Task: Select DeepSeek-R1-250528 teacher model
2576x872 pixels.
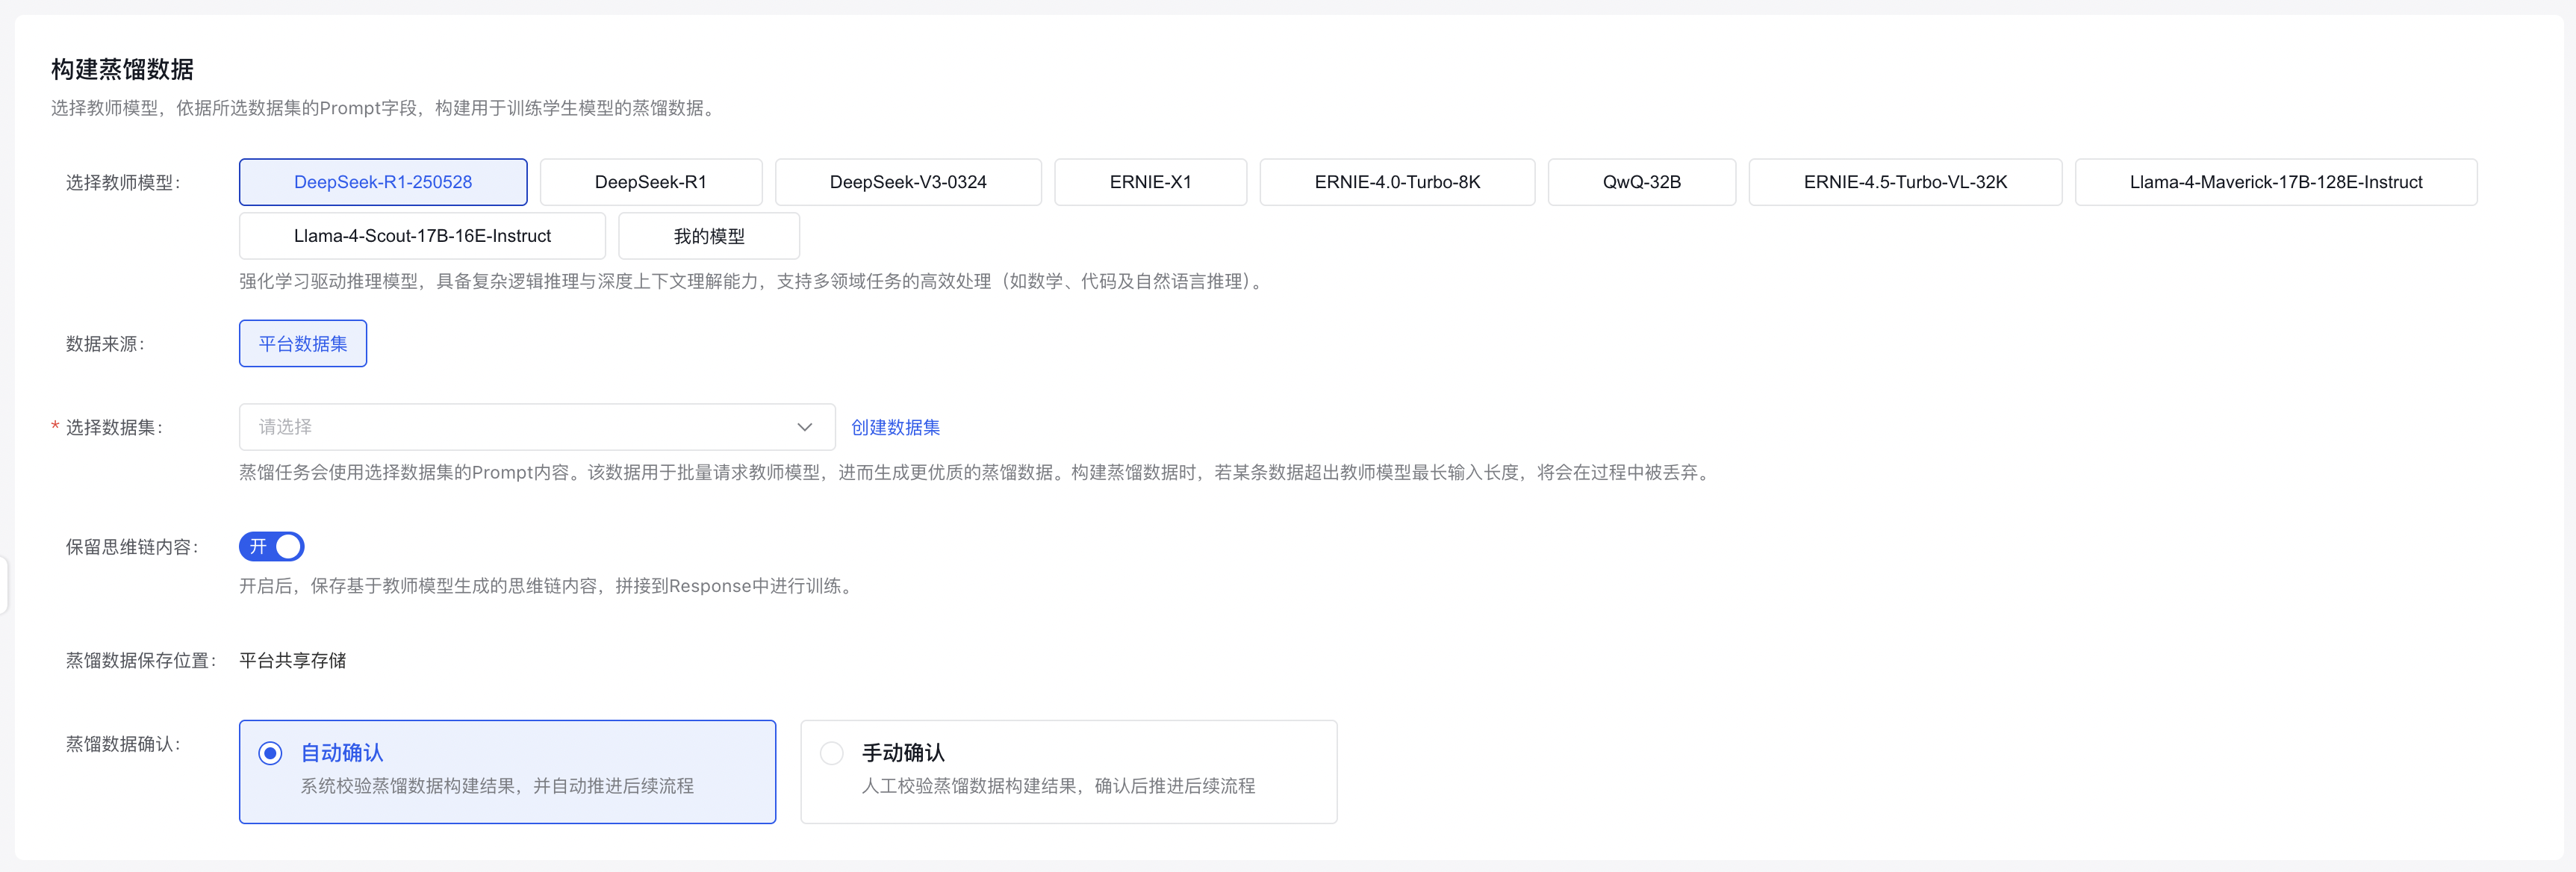Action: (383, 182)
